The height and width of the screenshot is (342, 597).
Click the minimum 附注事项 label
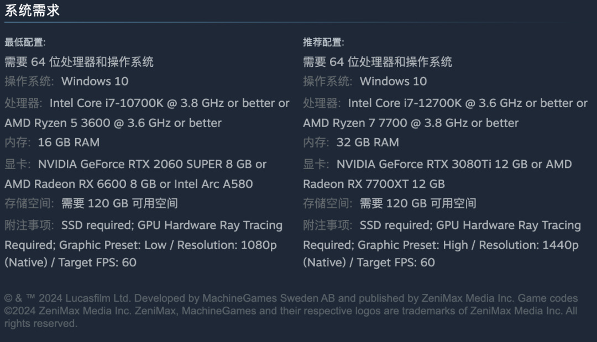tap(29, 225)
